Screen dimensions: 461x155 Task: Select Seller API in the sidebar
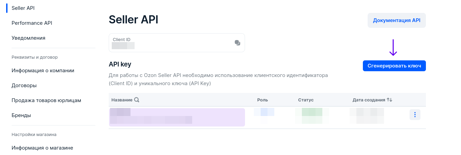click(x=23, y=8)
